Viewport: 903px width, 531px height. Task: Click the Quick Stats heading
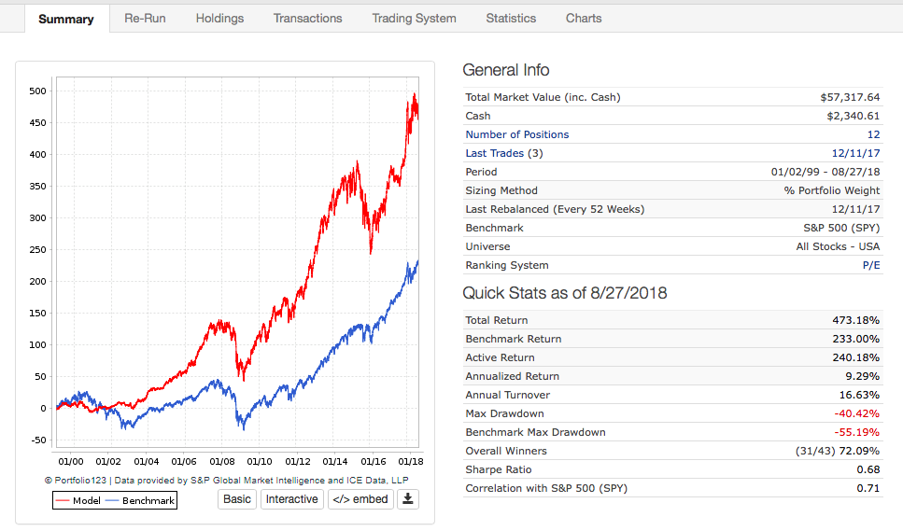coord(564,293)
